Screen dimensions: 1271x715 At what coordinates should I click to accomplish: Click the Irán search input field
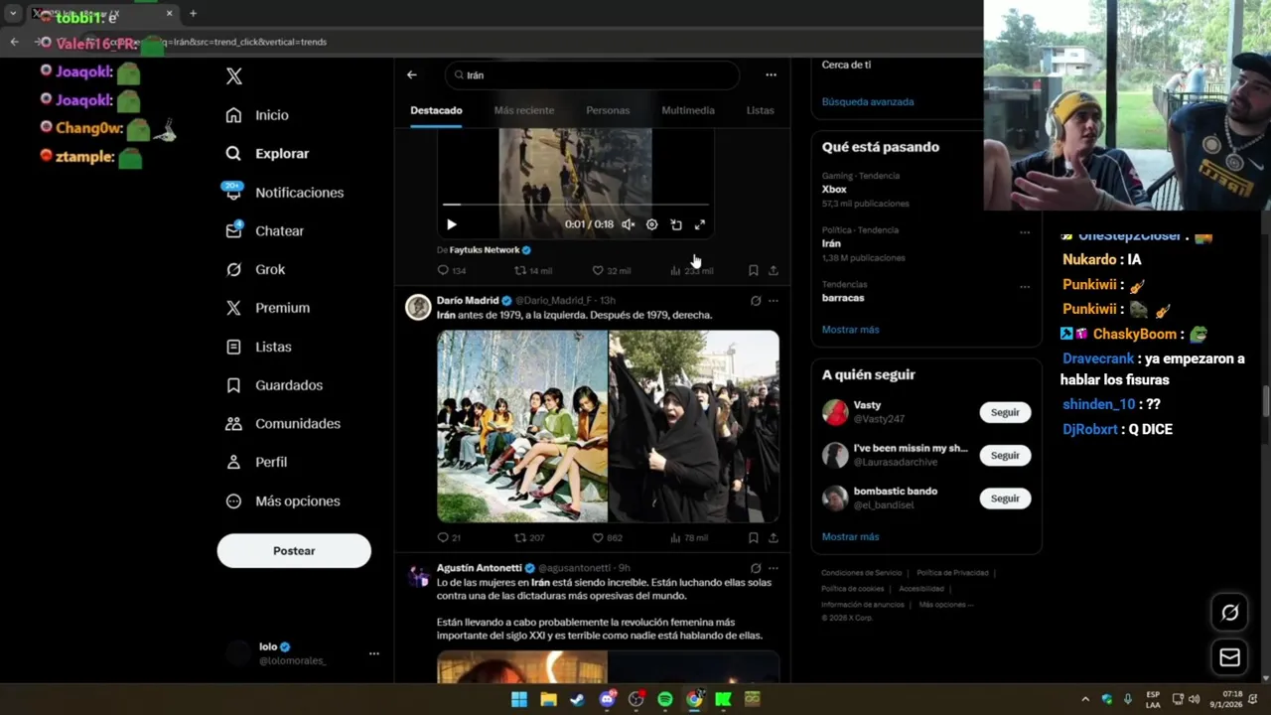click(x=593, y=74)
